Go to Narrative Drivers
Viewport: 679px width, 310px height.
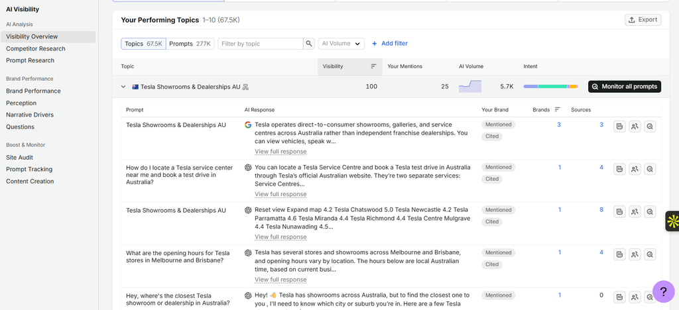point(30,115)
